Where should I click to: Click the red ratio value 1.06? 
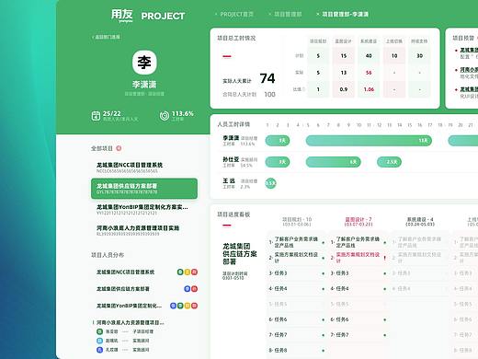click(x=369, y=89)
